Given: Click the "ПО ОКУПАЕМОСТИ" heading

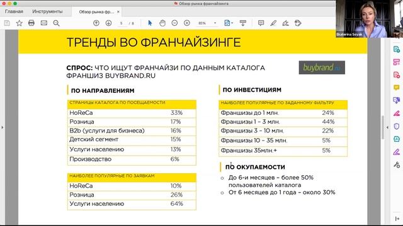Looking at the screenshot, I should [255, 167].
